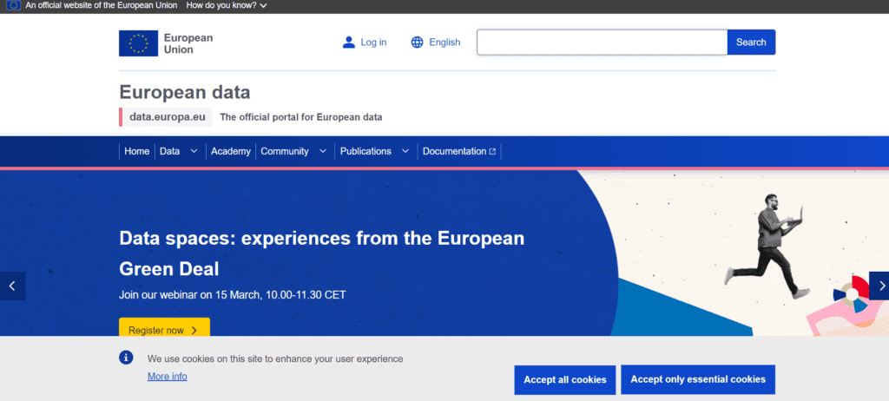
Task: Accept only essential cookies
Action: (x=698, y=379)
